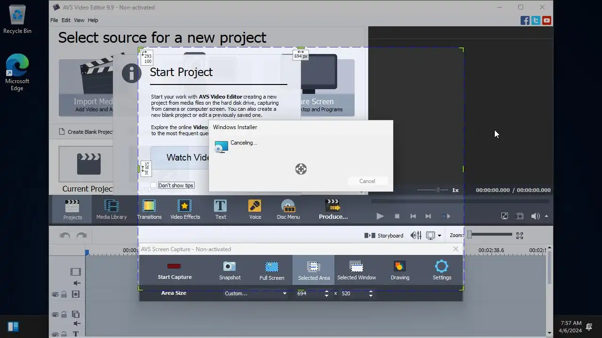
Task: Click Create Blank Project
Action: pyautogui.click(x=86, y=132)
